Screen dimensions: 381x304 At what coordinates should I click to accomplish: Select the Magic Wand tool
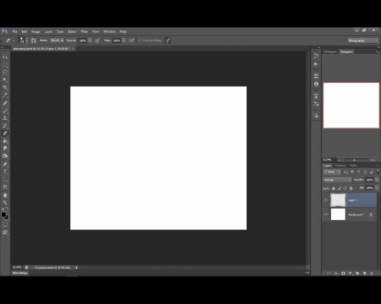point(5,80)
